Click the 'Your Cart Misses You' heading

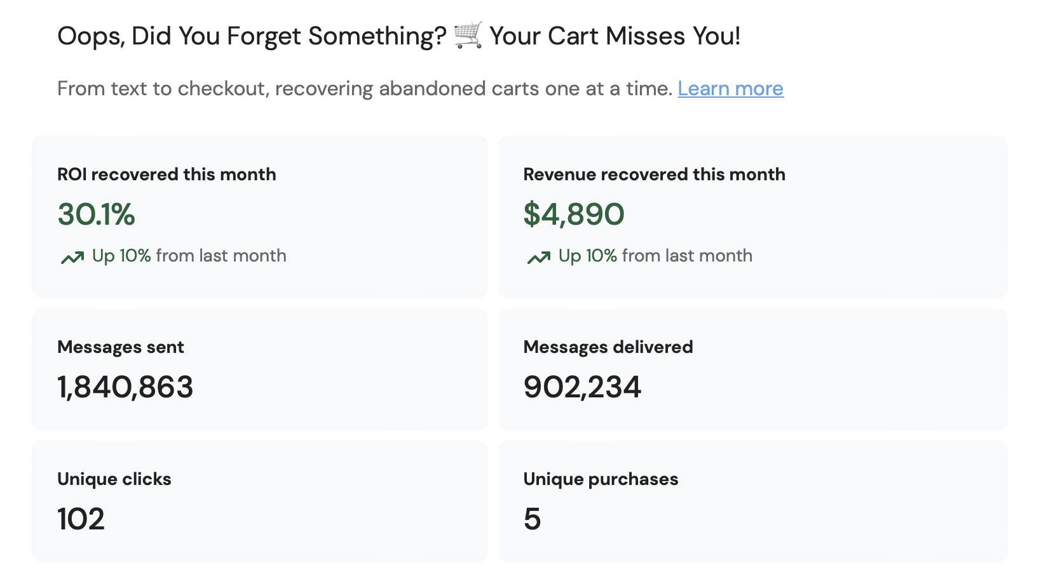point(615,36)
